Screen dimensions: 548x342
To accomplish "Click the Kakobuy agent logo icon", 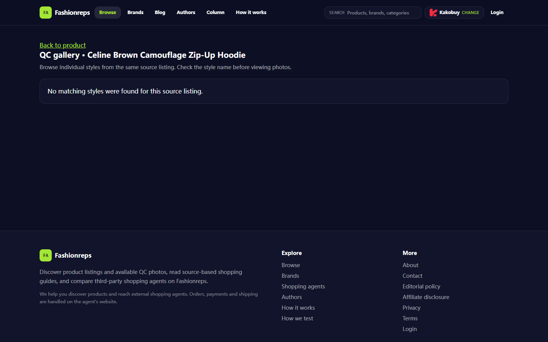I will pos(433,13).
